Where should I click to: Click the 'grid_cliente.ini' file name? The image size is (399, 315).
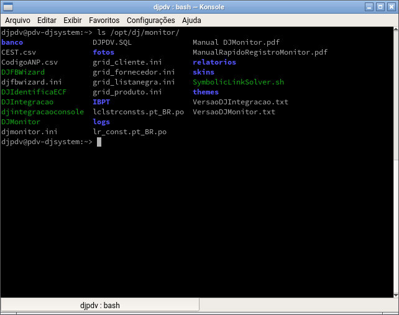(x=127, y=62)
